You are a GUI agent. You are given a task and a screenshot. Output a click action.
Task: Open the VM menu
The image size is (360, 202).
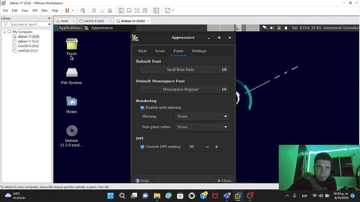35,11
